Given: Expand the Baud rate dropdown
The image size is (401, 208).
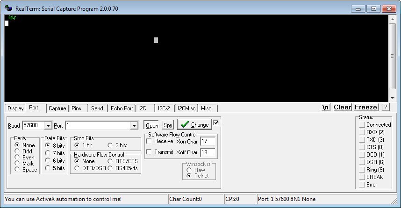Looking at the screenshot, I should tap(48, 125).
